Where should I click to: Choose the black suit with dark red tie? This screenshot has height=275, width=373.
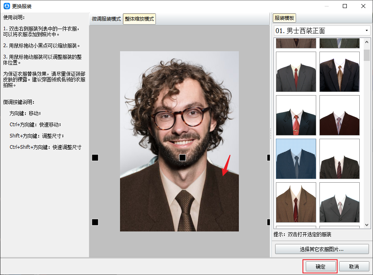click(339, 159)
